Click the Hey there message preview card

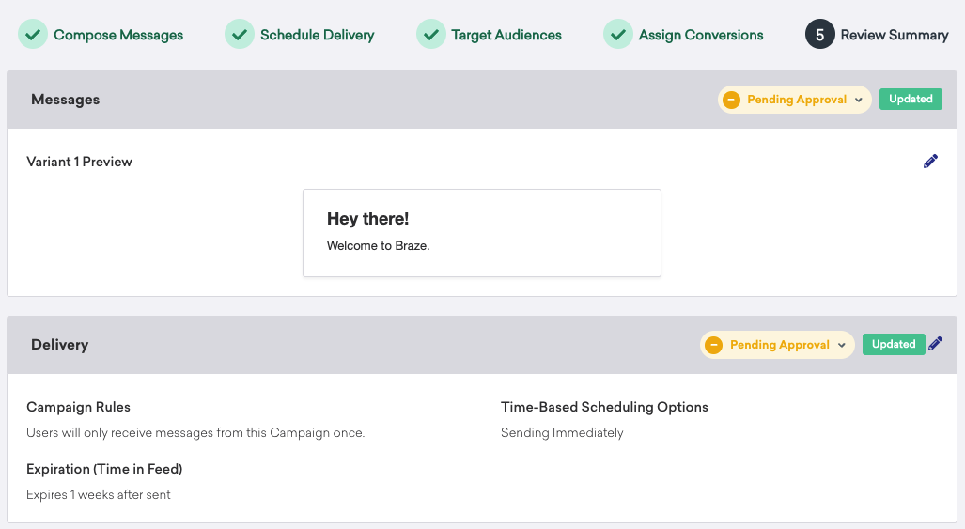(x=482, y=233)
